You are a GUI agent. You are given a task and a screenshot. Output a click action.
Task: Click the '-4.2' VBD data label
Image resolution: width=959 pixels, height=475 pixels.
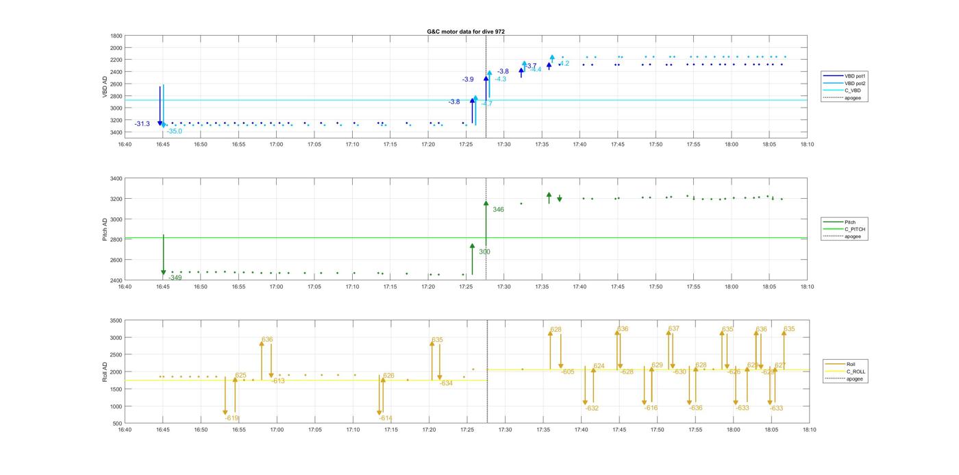(564, 64)
